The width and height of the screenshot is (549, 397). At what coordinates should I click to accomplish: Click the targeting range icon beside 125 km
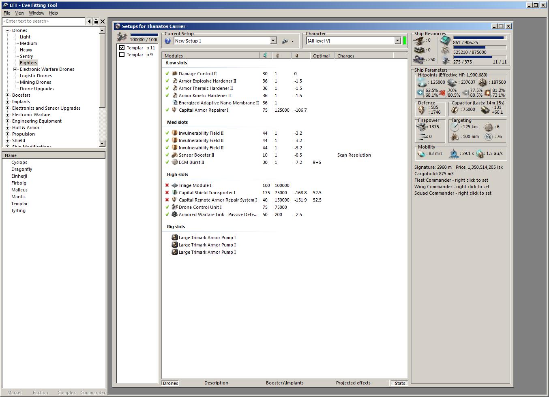click(x=455, y=127)
